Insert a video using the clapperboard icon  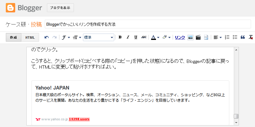(x=198, y=37)
